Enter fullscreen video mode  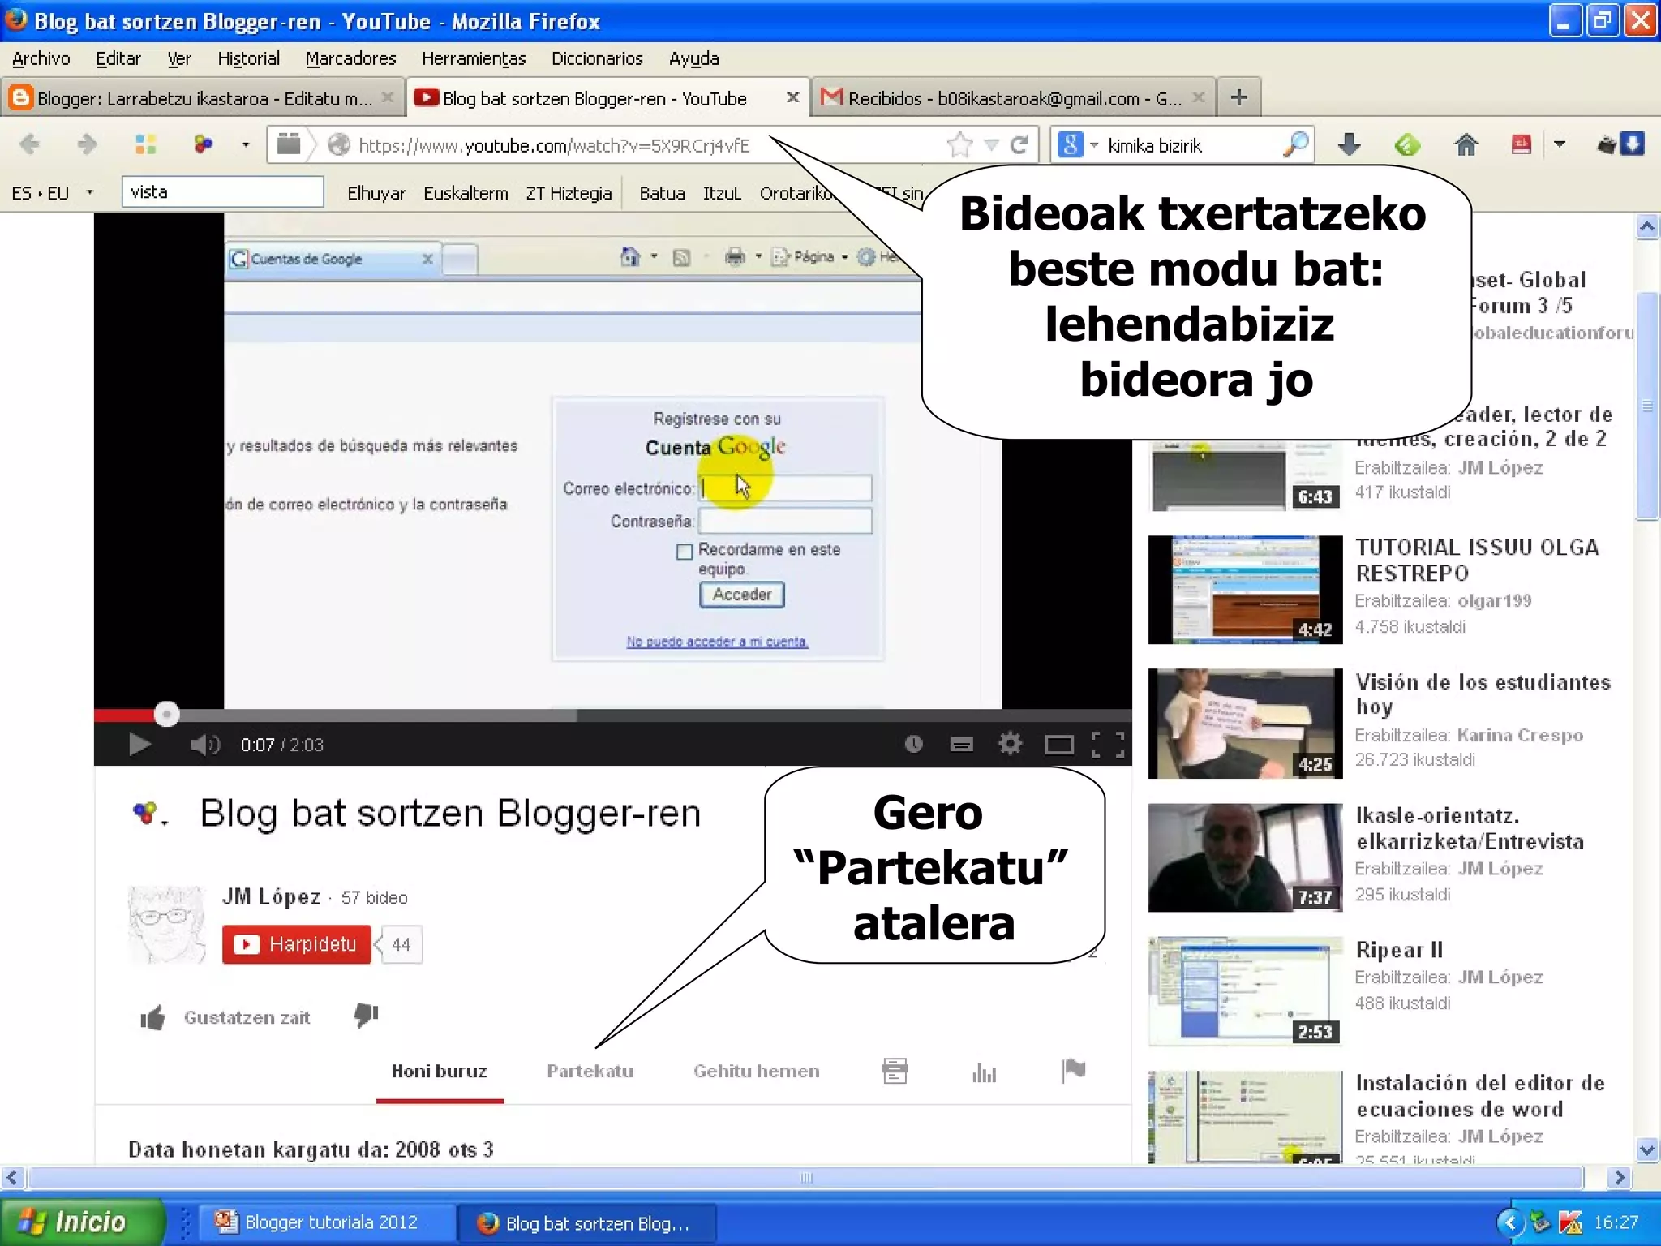tap(1107, 744)
